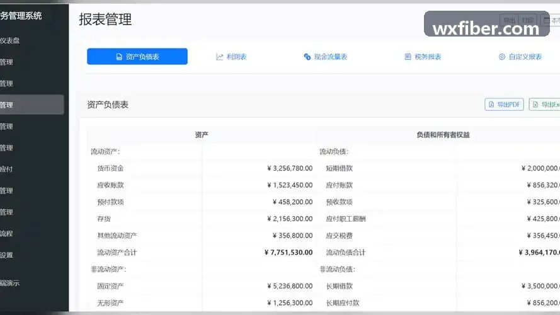Select the 其他流动资产 row label
Screen dimensions: 560x315
(x=117, y=236)
